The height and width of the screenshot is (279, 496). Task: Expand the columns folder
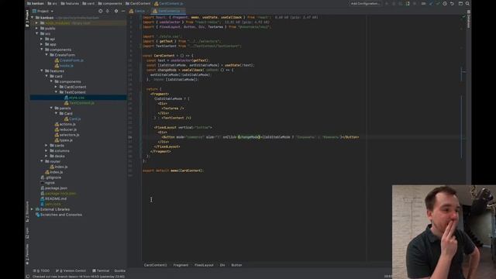pos(46,151)
